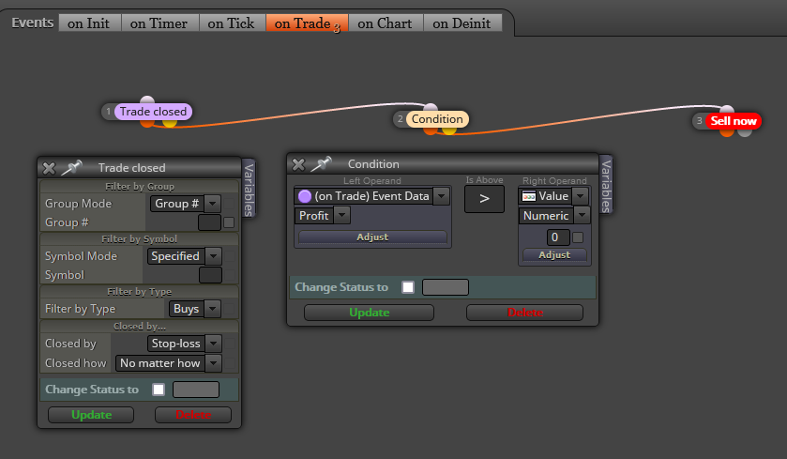Click the top input connector of Trade closed node
The width and height of the screenshot is (787, 459).
[147, 99]
